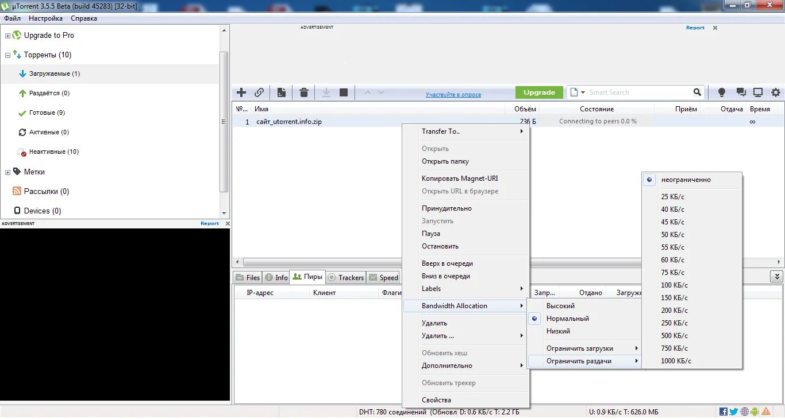Screen dimensions: 785x419
Task: Open the Настройка menu
Action: click(45, 18)
